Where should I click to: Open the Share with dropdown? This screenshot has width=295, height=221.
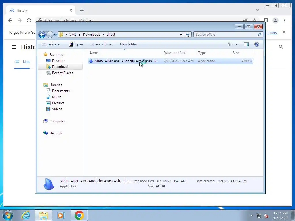[101, 44]
